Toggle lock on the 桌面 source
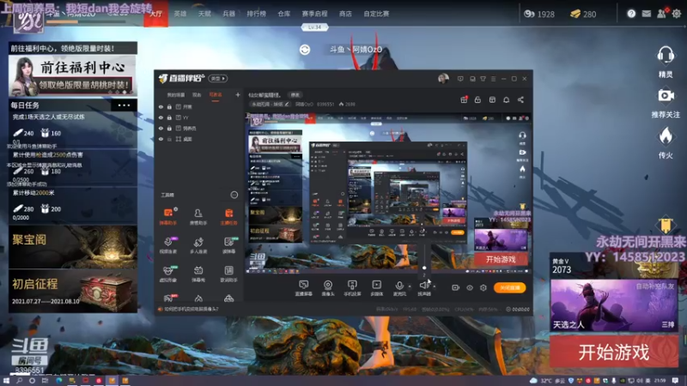This screenshot has width=687, height=386. coord(169,139)
